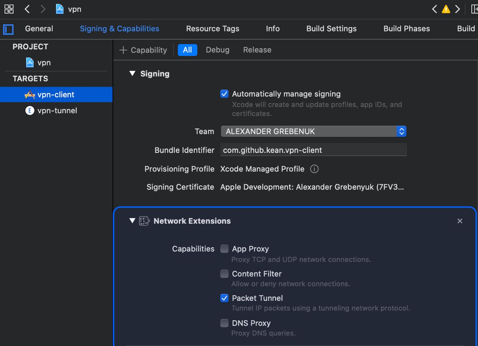Collapse the Signing section
The height and width of the screenshot is (346, 478).
point(132,74)
